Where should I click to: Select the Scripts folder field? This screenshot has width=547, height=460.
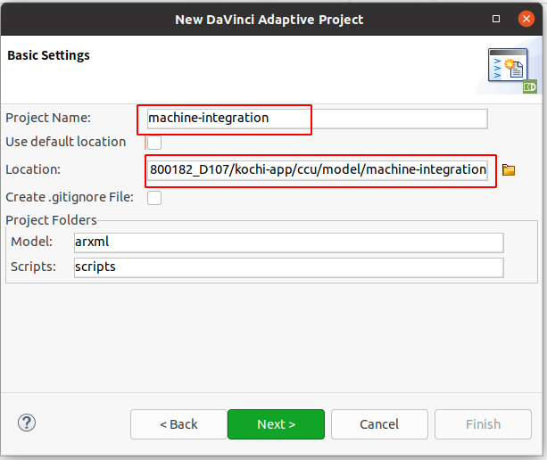(x=289, y=267)
